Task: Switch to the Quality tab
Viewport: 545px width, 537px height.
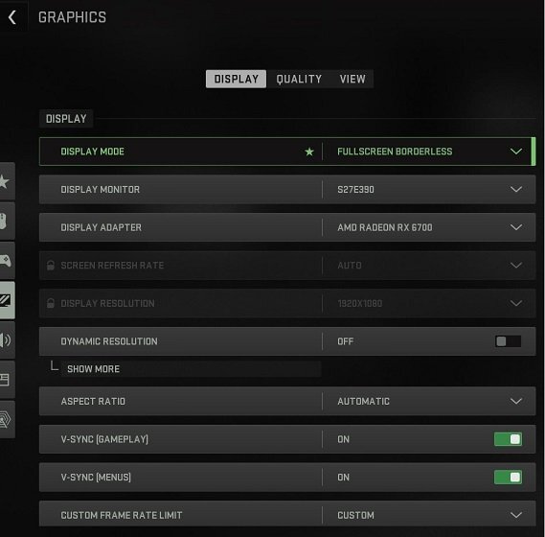Action: tap(299, 79)
